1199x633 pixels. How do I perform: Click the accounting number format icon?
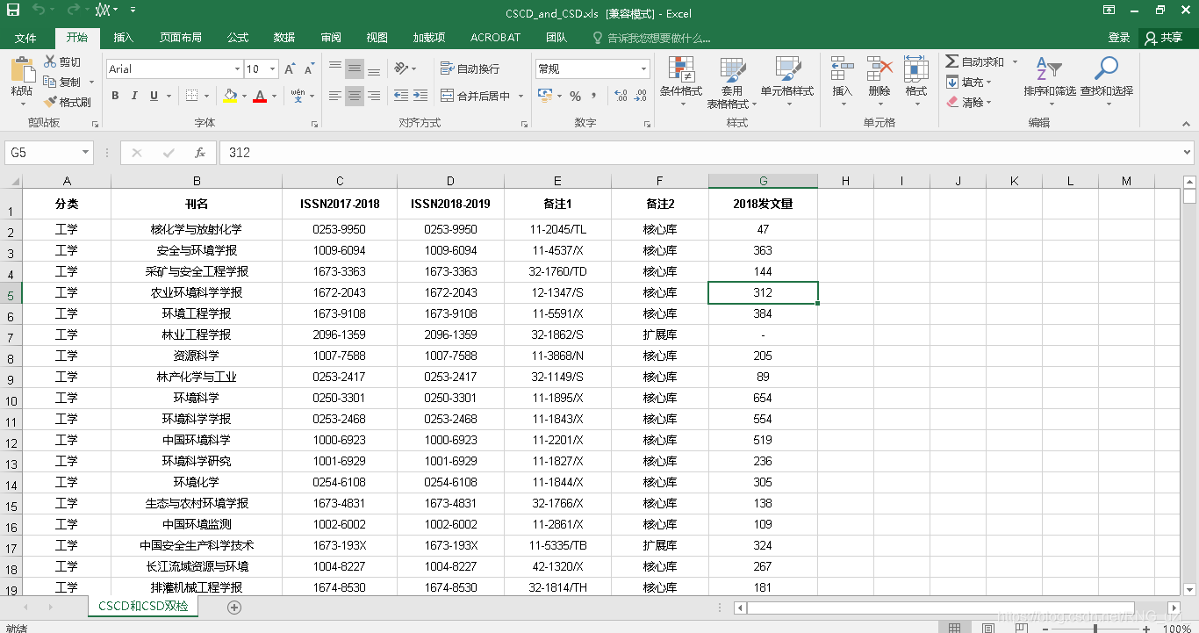coord(544,96)
